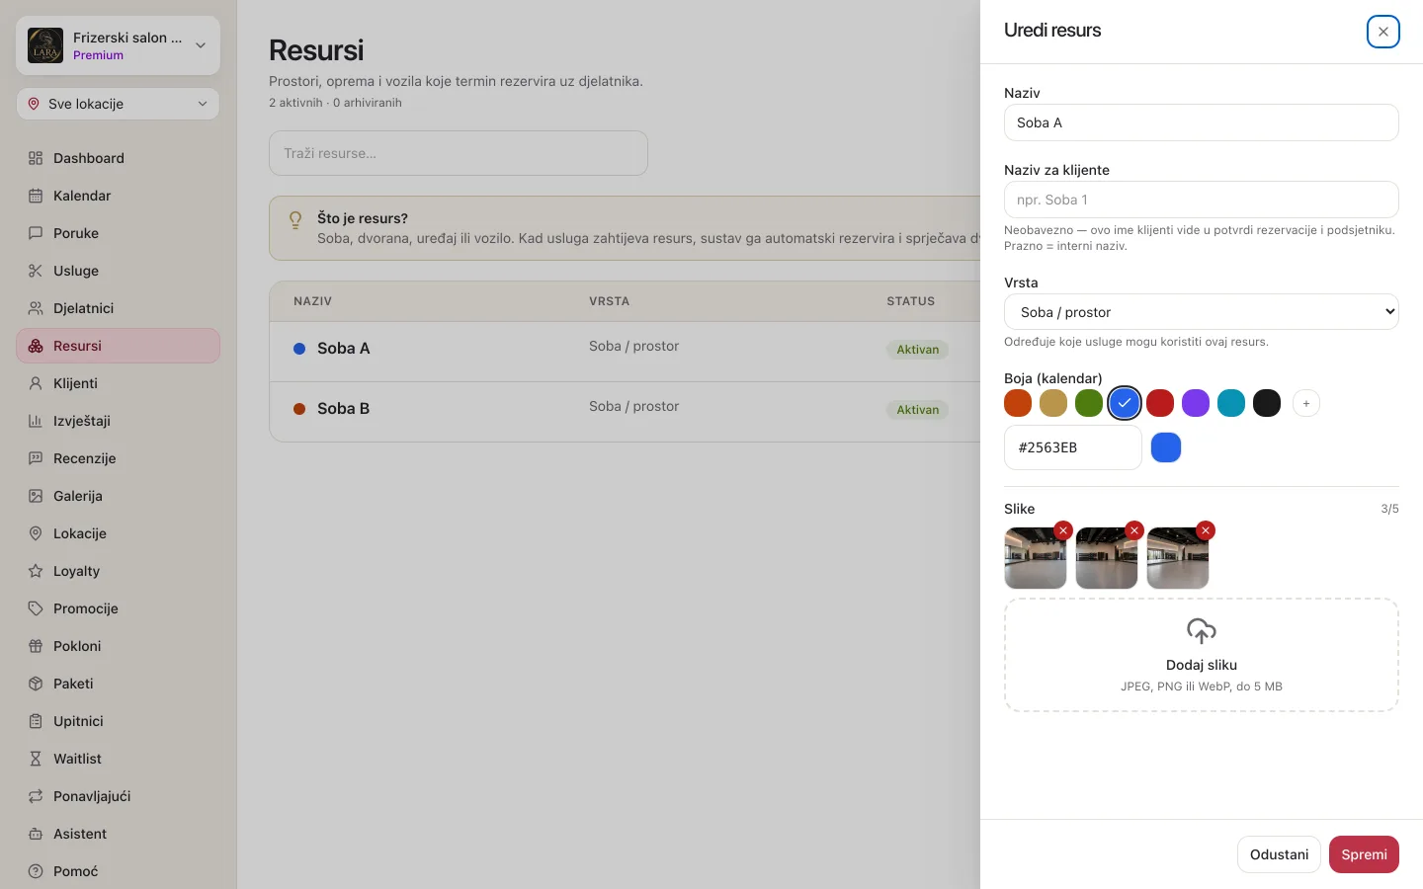Pick the teal color swatch
1423x889 pixels.
pos(1231,403)
